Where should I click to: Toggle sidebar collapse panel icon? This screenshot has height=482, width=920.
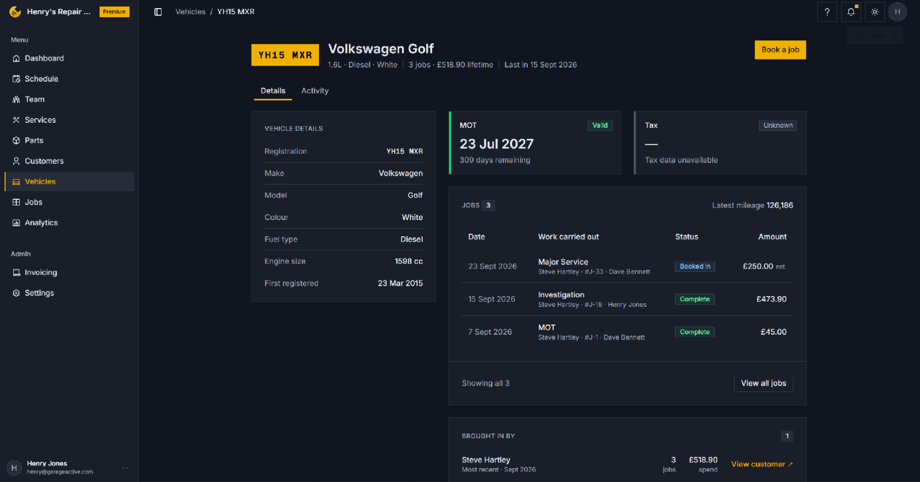coord(158,12)
